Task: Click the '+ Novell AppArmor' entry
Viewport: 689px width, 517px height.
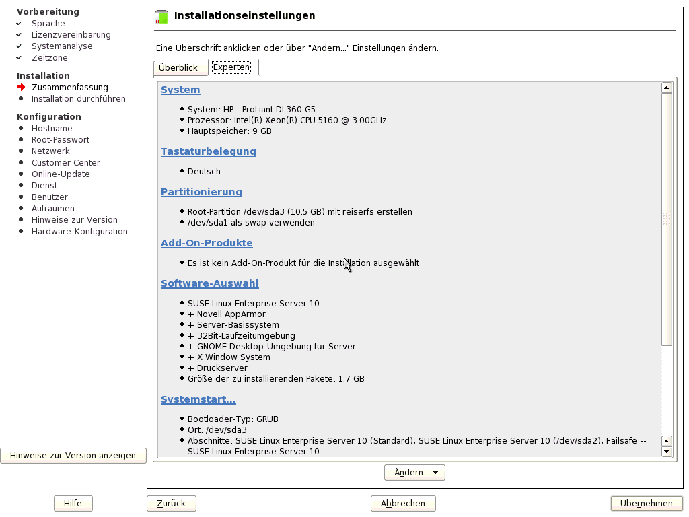Action: (227, 314)
